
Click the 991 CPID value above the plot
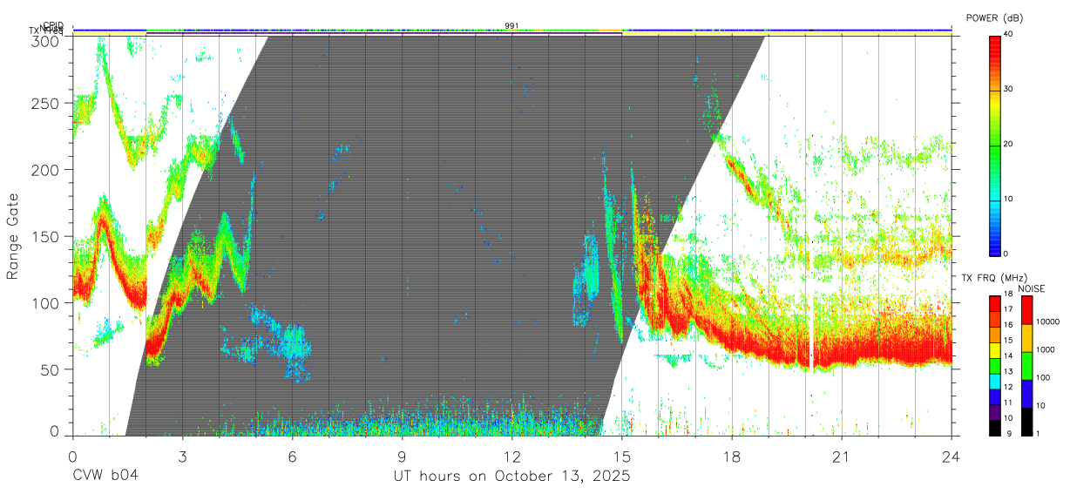(x=512, y=25)
